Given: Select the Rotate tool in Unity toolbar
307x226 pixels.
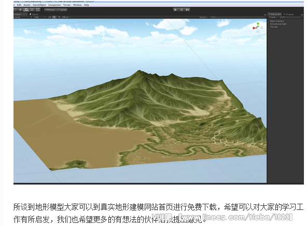Looking at the screenshot, I should click(x=26, y=9).
